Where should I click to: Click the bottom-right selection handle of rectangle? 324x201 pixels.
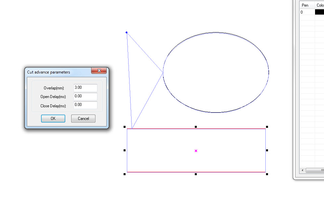[267, 174]
